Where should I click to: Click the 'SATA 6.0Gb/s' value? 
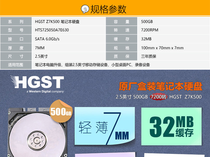pos(47,39)
